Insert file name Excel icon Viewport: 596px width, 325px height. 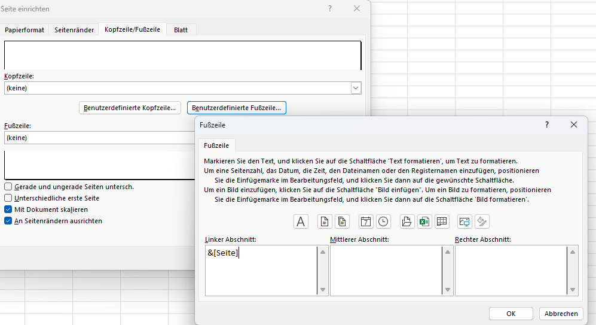(x=424, y=221)
